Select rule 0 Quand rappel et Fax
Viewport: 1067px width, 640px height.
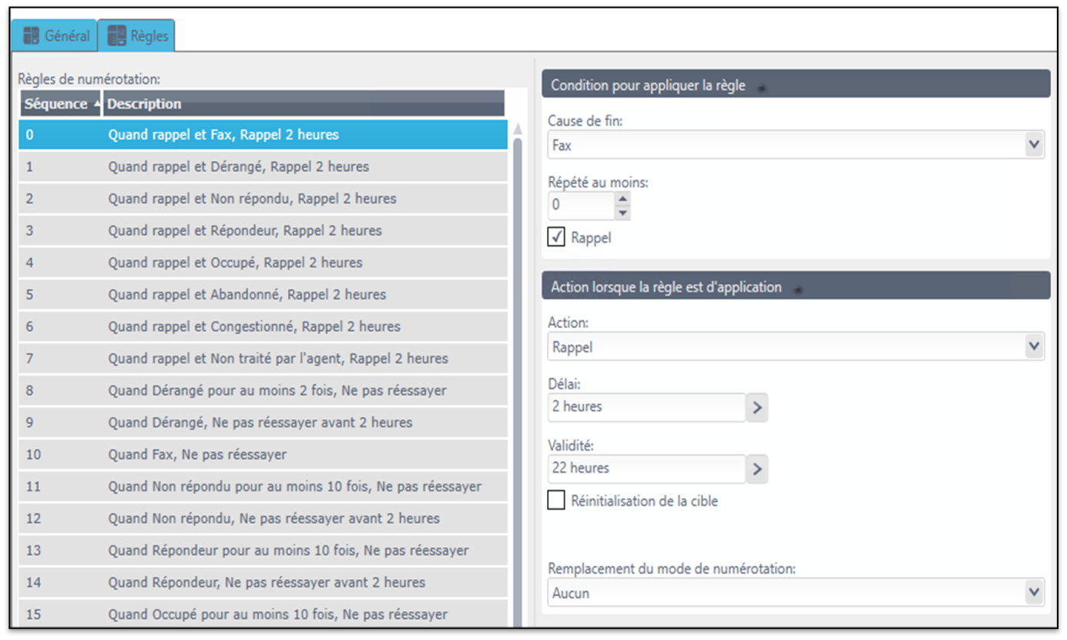pos(263,135)
